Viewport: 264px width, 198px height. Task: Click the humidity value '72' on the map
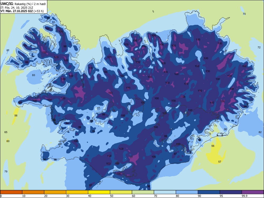[259, 48]
